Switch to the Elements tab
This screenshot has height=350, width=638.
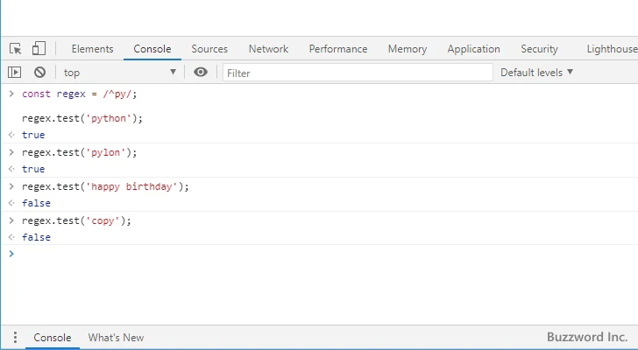point(92,49)
